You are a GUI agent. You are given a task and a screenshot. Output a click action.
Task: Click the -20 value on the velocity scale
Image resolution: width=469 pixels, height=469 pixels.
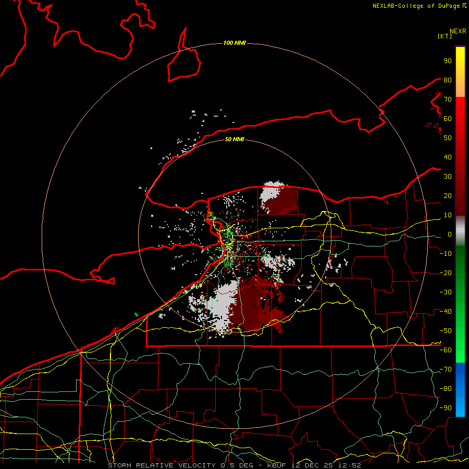446,273
